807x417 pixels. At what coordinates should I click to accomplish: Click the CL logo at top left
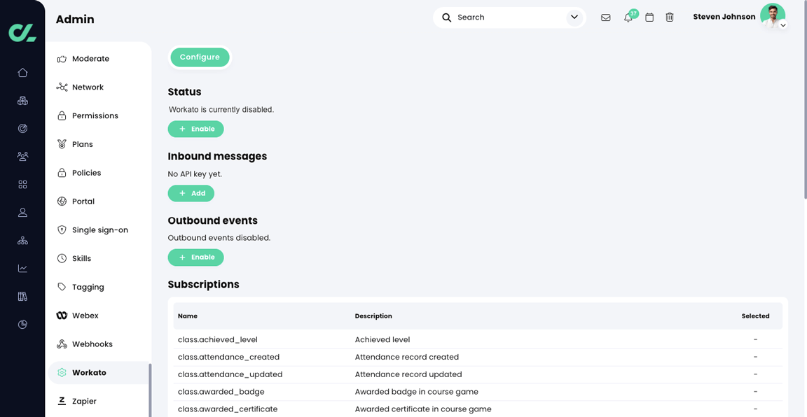coord(22,31)
